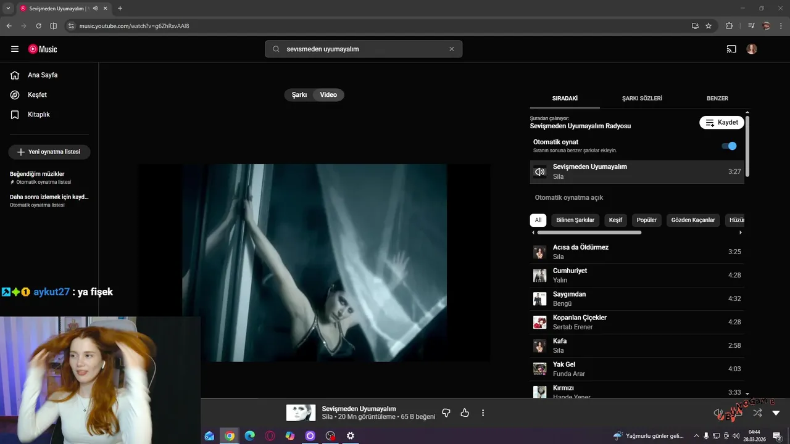Image resolution: width=790 pixels, height=444 pixels.
Task: Open the hamburger guide menu
Action: pos(15,49)
